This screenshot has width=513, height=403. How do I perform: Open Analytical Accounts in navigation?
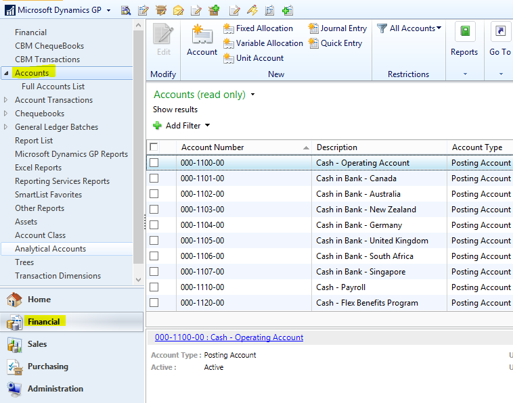50,249
